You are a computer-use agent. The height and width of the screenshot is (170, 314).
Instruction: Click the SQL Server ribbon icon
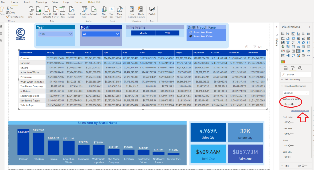[55, 12]
